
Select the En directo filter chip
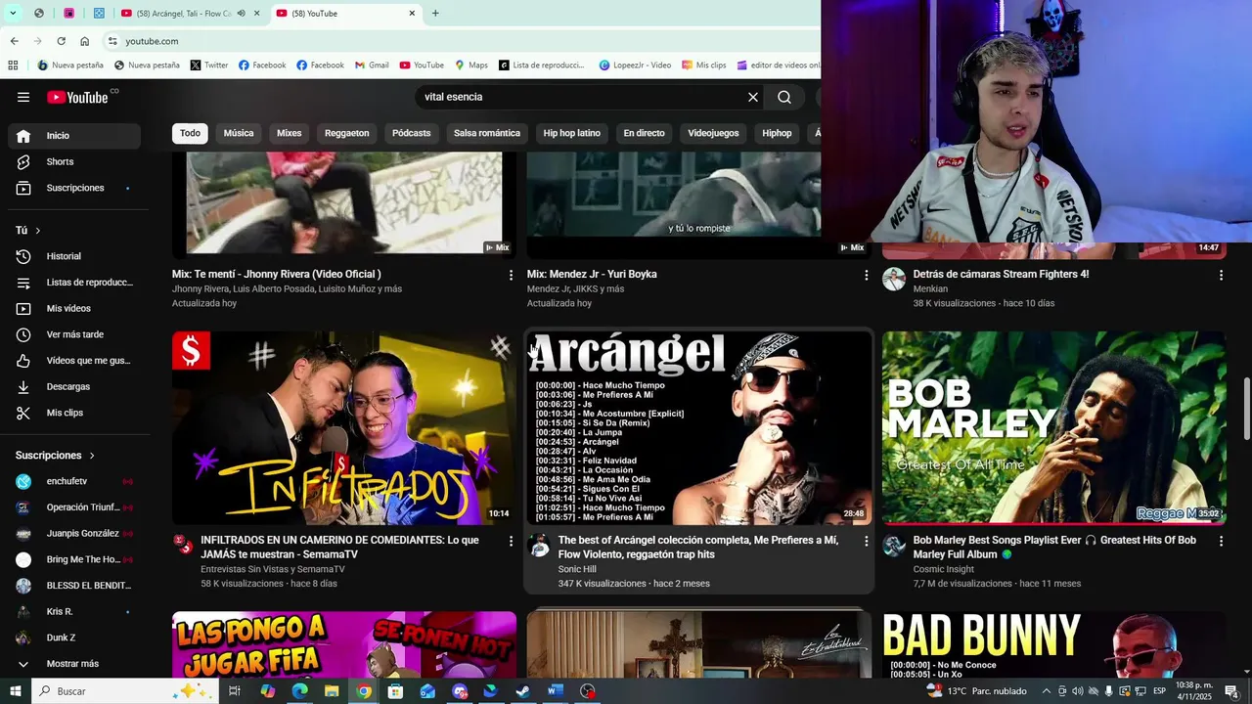[645, 133]
